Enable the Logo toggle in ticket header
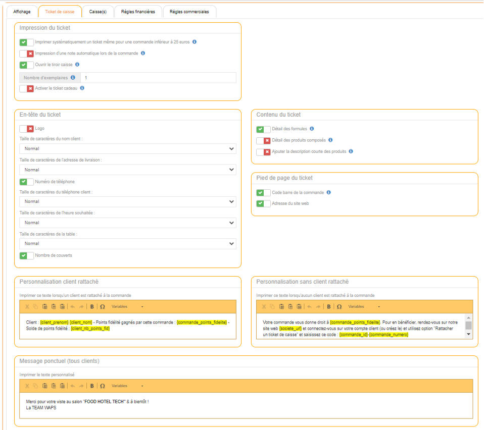This screenshot has width=484, height=430. 26,129
